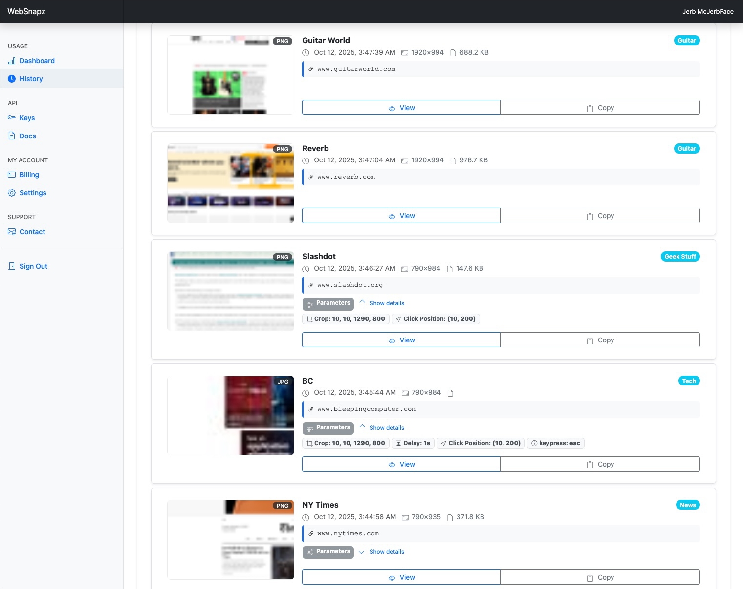Click the Billing icon in My Account
Viewport: 743px width, 589px height.
click(x=11, y=174)
